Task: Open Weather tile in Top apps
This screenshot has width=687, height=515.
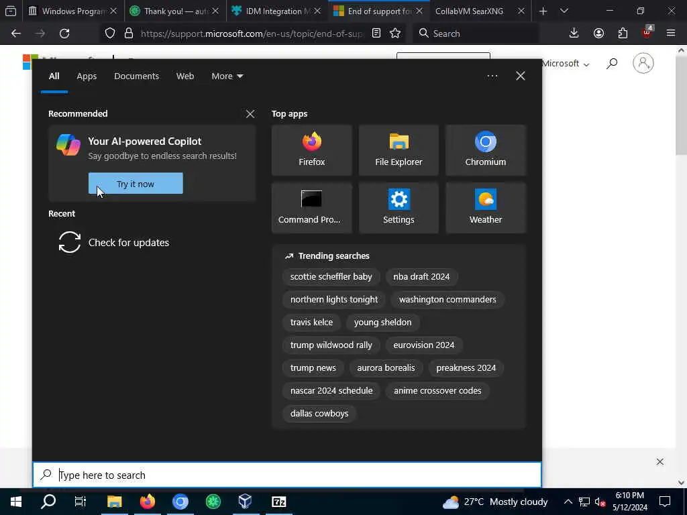Action: (486, 208)
